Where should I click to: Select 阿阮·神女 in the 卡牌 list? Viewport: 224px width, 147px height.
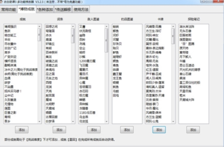152,35
